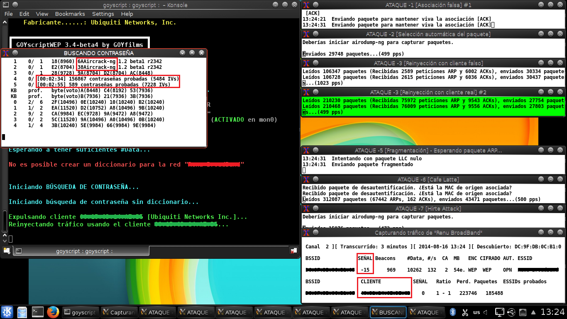Open ATAQUE -3 cliente real #2 icon menu
This screenshot has height=319, width=567.
click(306, 92)
